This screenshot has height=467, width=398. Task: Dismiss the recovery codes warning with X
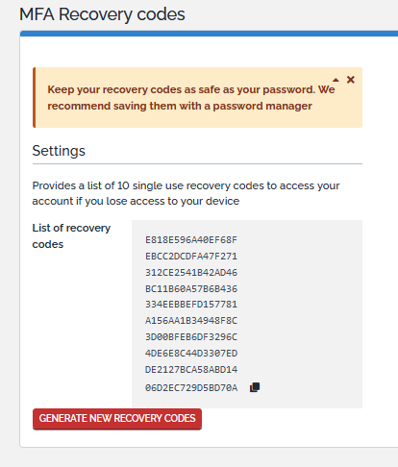click(x=351, y=80)
